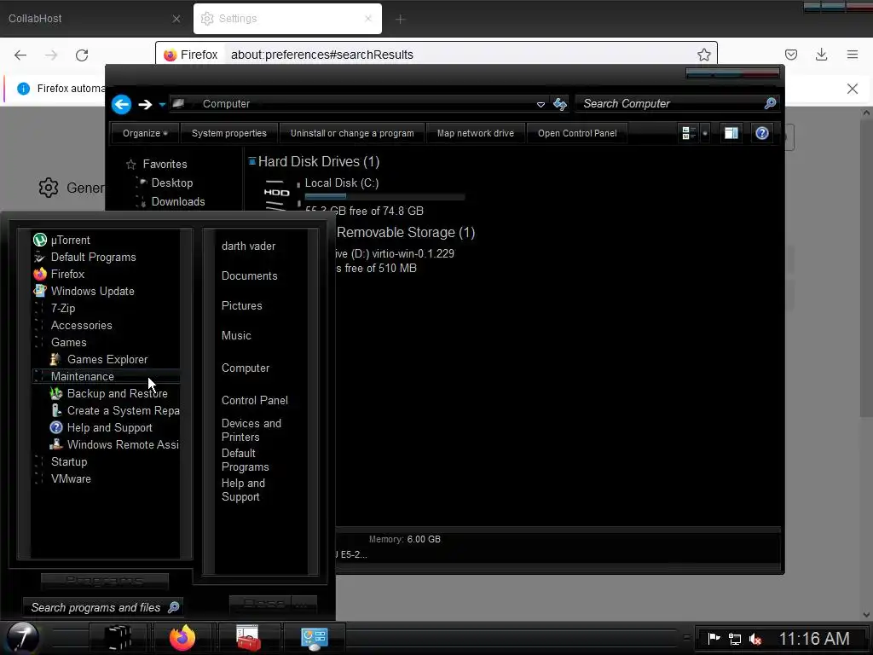Open Games Explorer entry

[x=99, y=360]
